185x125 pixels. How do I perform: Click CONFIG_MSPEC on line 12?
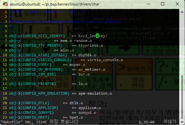pyautogui.click(x=36, y=65)
